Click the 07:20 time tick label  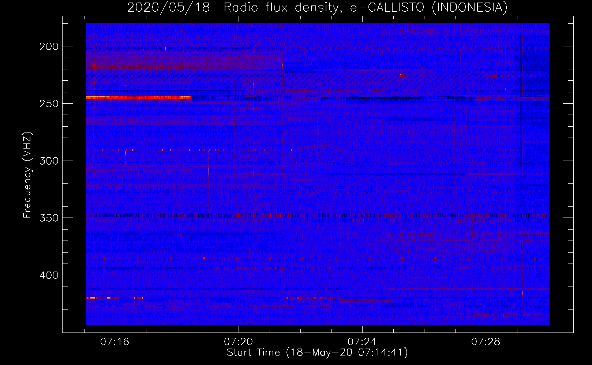click(x=239, y=342)
